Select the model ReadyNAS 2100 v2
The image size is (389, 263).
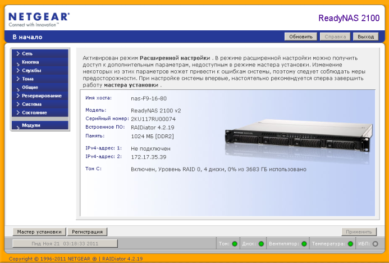tap(156, 111)
